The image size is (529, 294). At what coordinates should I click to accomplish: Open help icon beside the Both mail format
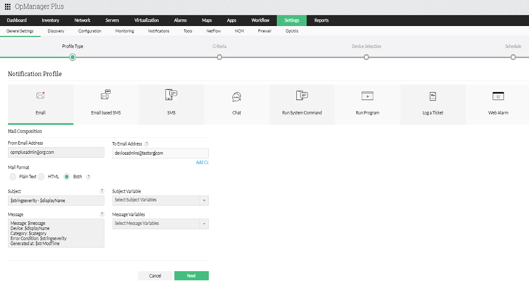(89, 177)
